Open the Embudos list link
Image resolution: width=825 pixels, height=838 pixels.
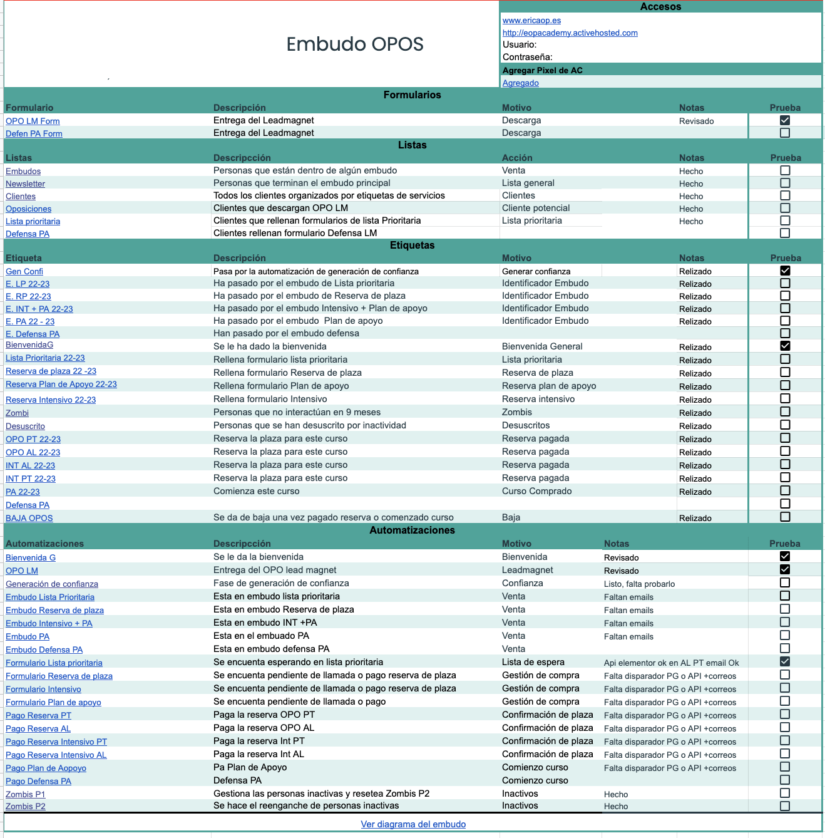23,171
